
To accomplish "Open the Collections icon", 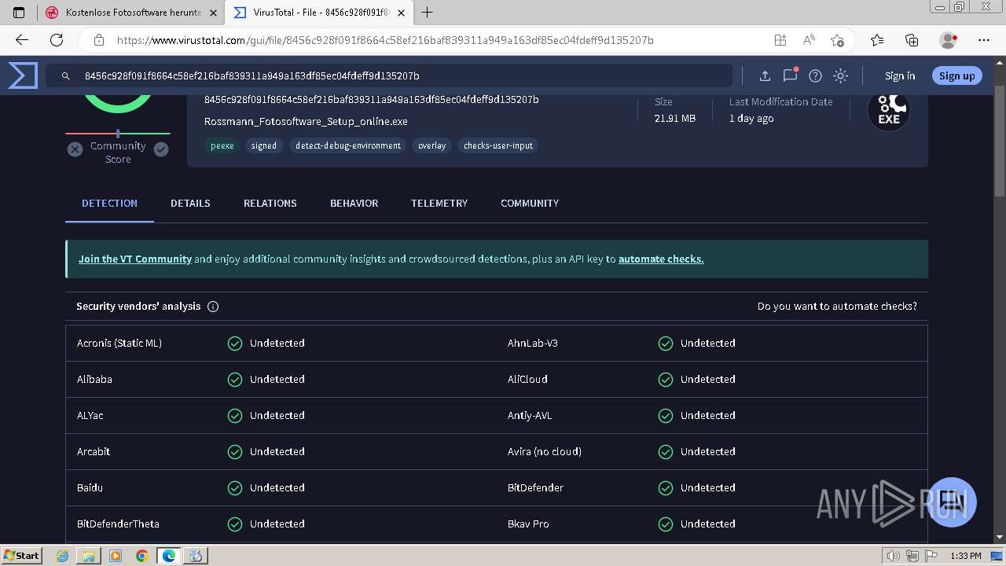I will [912, 40].
